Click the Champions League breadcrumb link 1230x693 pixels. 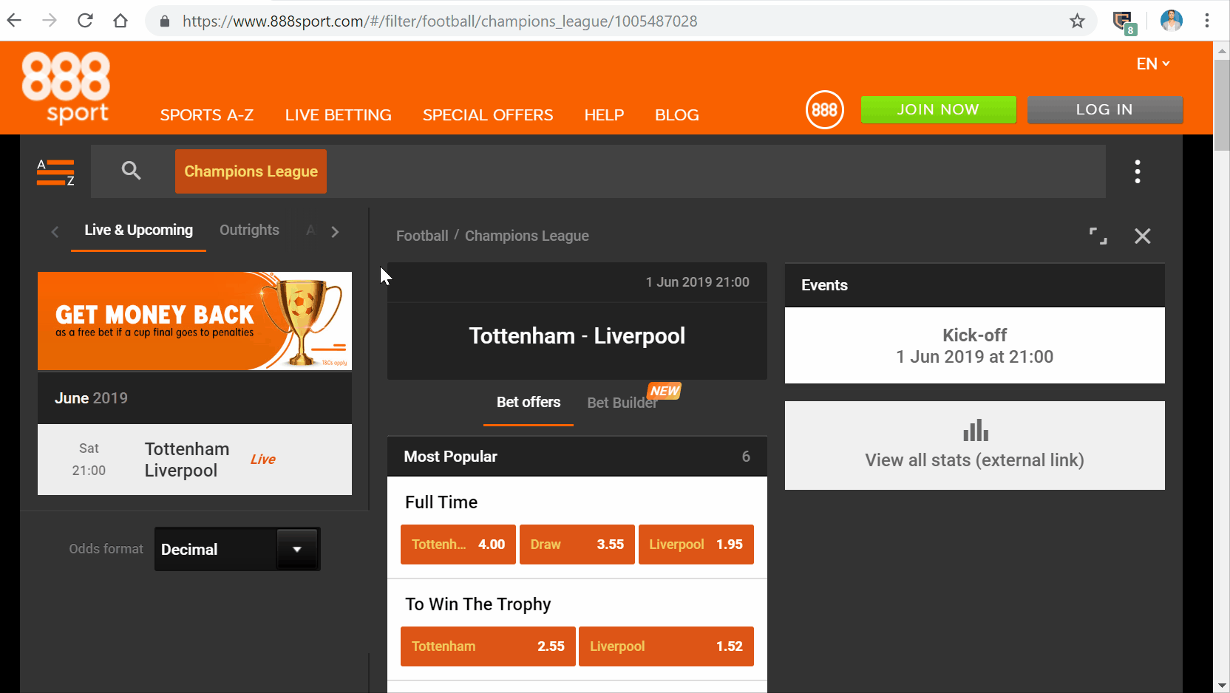point(527,236)
